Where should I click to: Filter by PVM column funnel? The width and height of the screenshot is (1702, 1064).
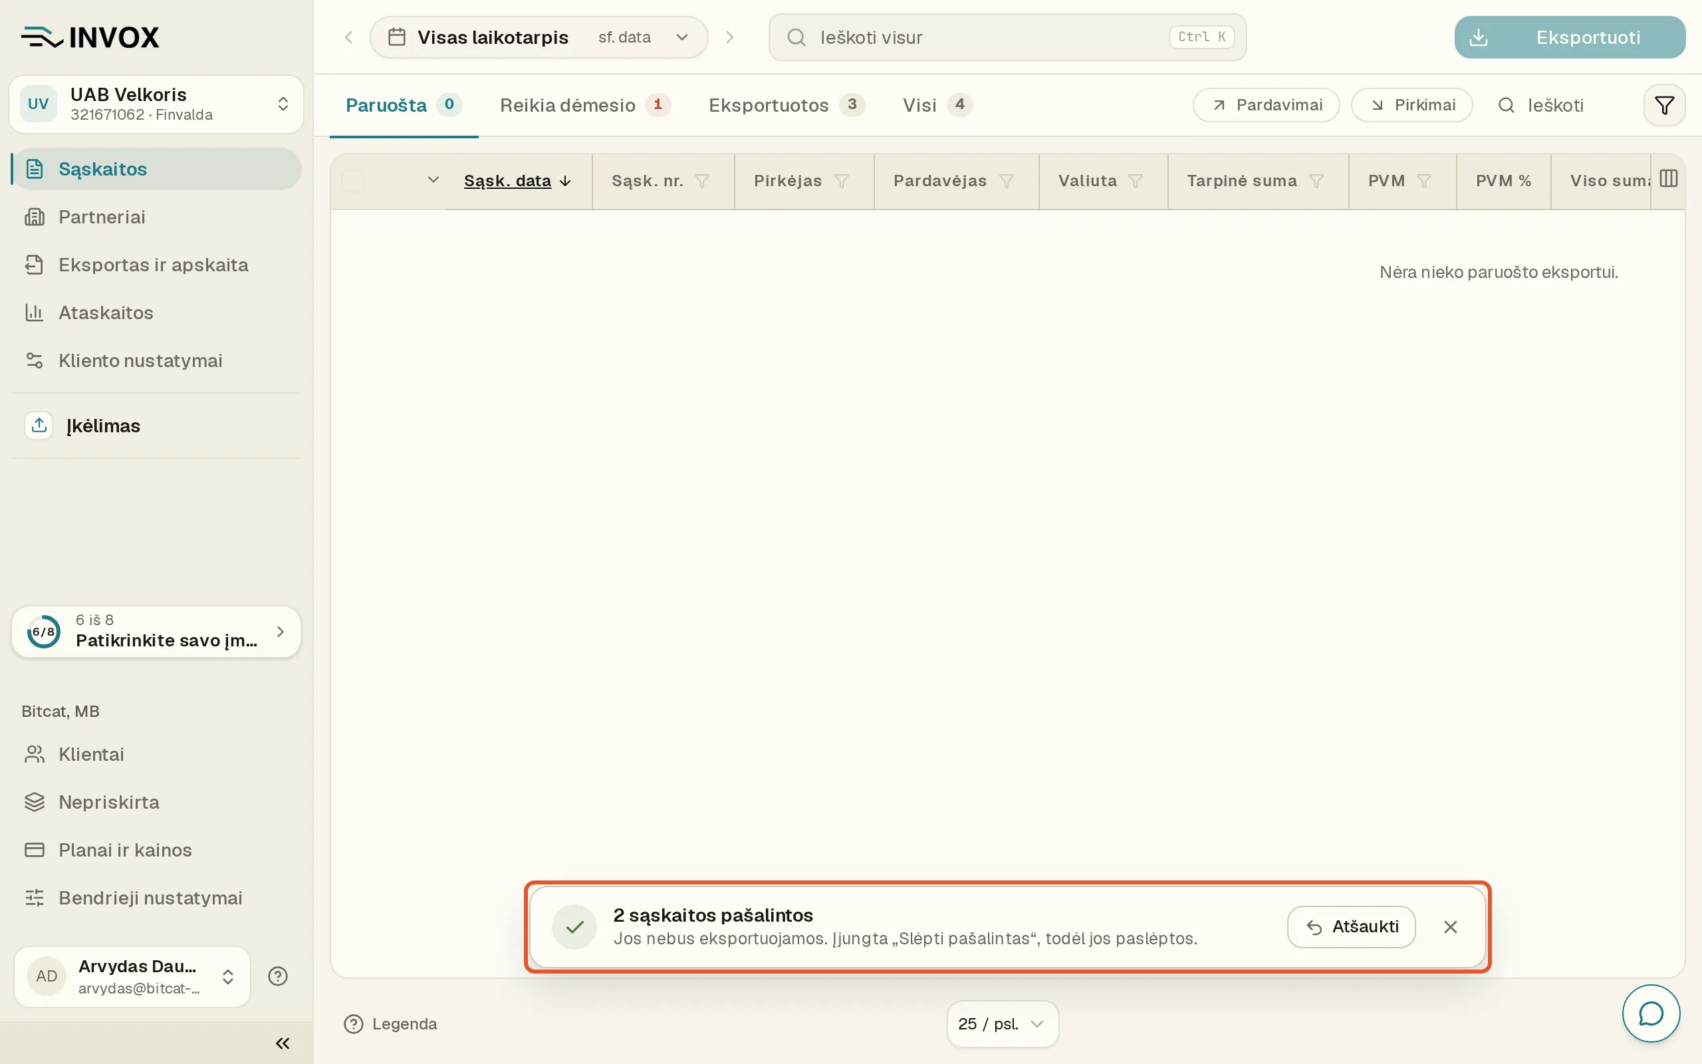tap(1424, 182)
